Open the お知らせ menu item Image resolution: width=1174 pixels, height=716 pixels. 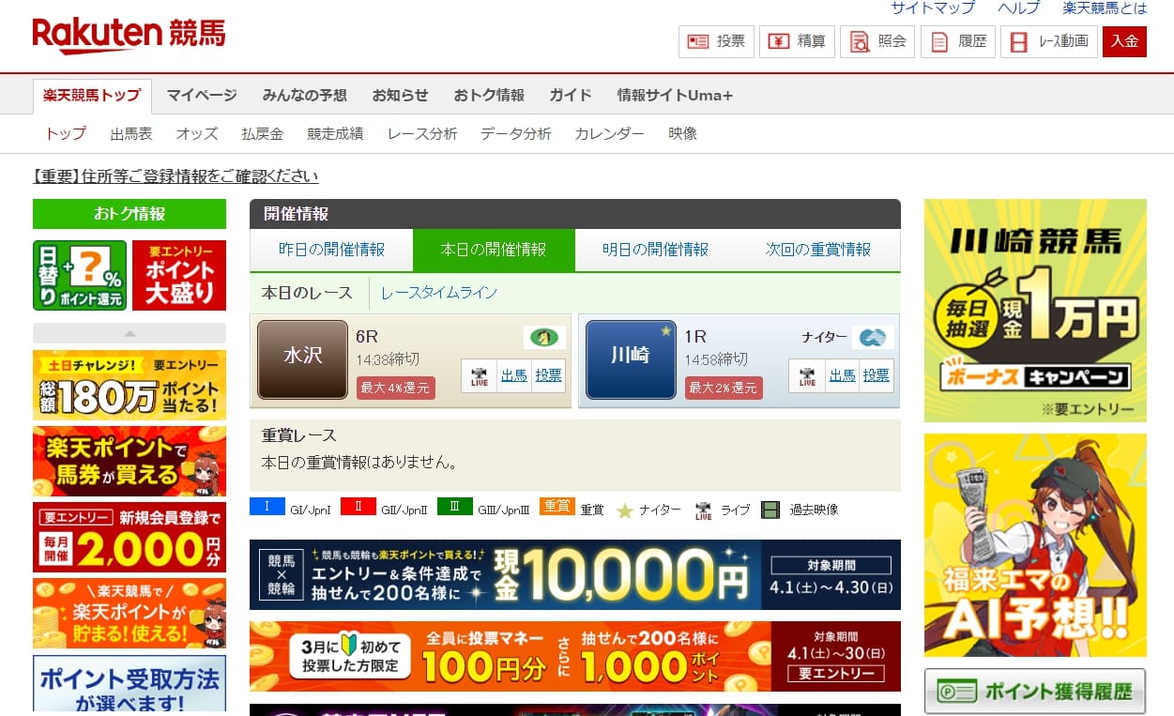[400, 95]
